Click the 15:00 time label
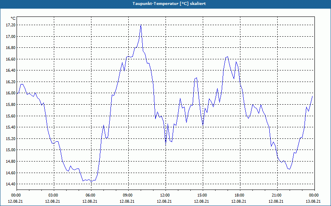This screenshot has width=331, height=206. 203,195
